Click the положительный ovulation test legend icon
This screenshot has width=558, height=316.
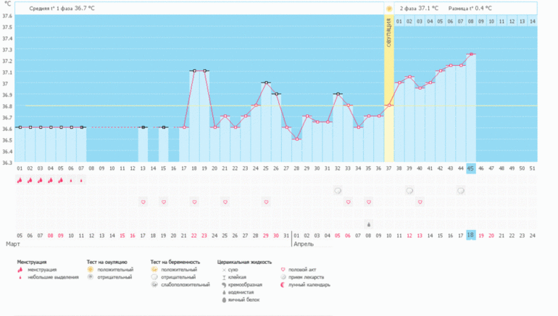[x=90, y=269]
